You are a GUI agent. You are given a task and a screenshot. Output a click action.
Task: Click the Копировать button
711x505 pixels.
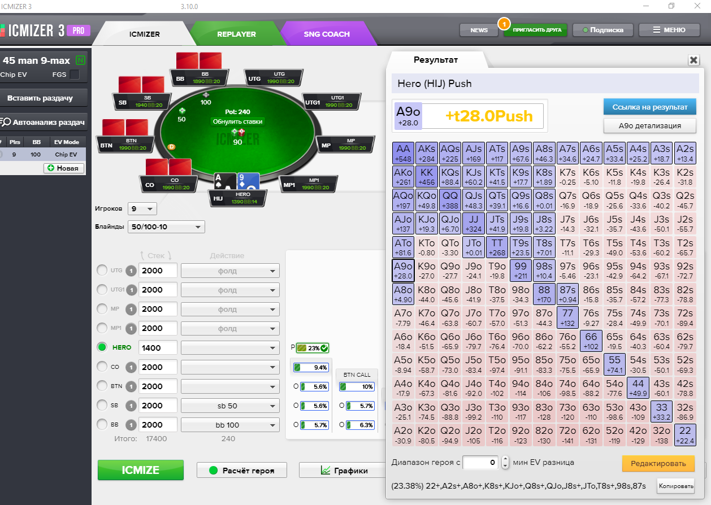point(675,486)
